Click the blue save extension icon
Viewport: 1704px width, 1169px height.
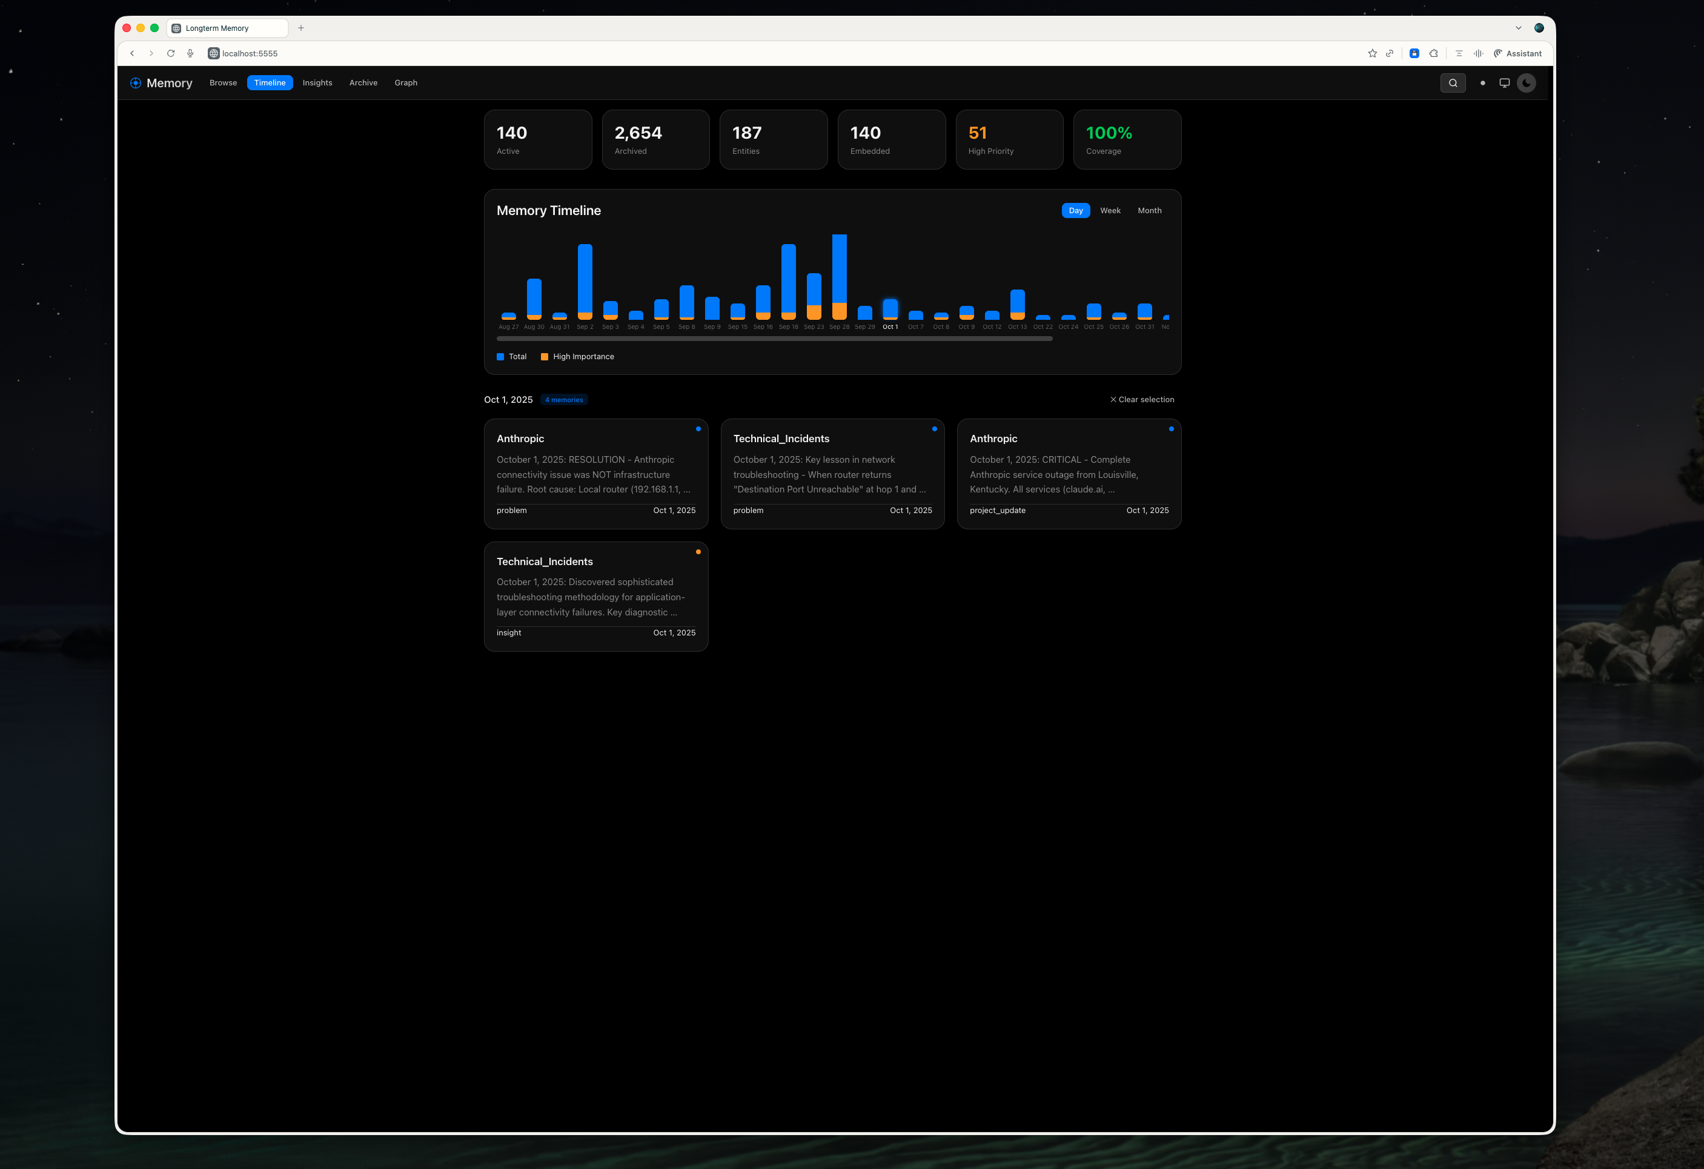(1414, 53)
